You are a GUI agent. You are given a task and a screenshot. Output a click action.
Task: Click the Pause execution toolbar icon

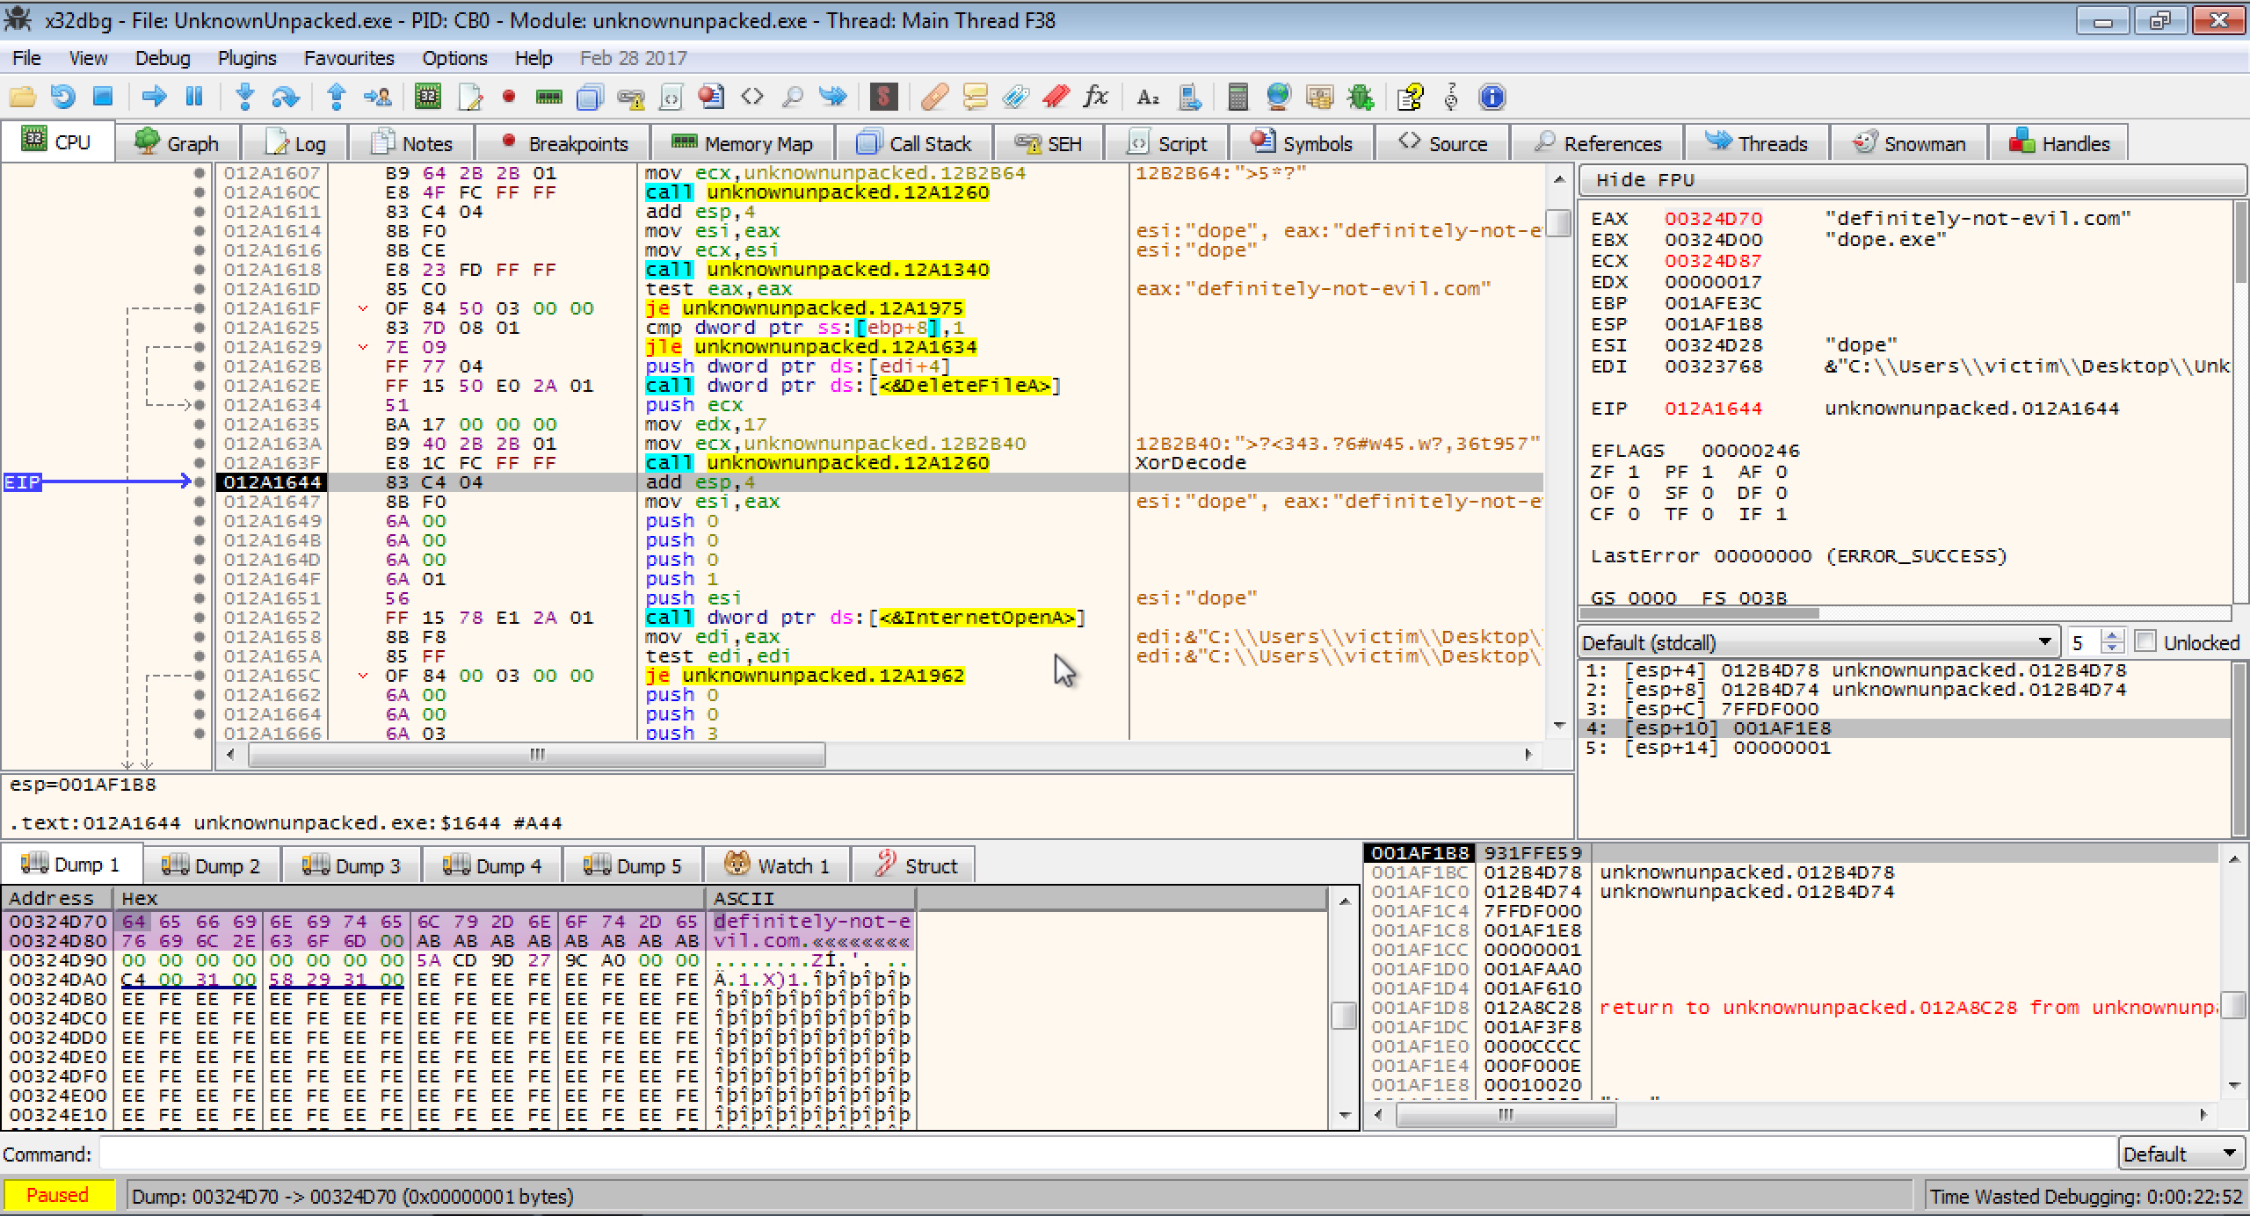(194, 97)
